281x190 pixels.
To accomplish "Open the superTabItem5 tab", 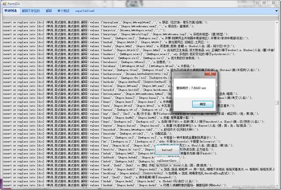I will pos(85,11).
